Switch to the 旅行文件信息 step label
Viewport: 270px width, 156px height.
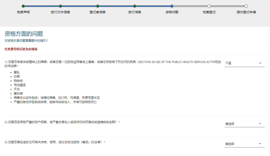pyautogui.click(x=60, y=12)
